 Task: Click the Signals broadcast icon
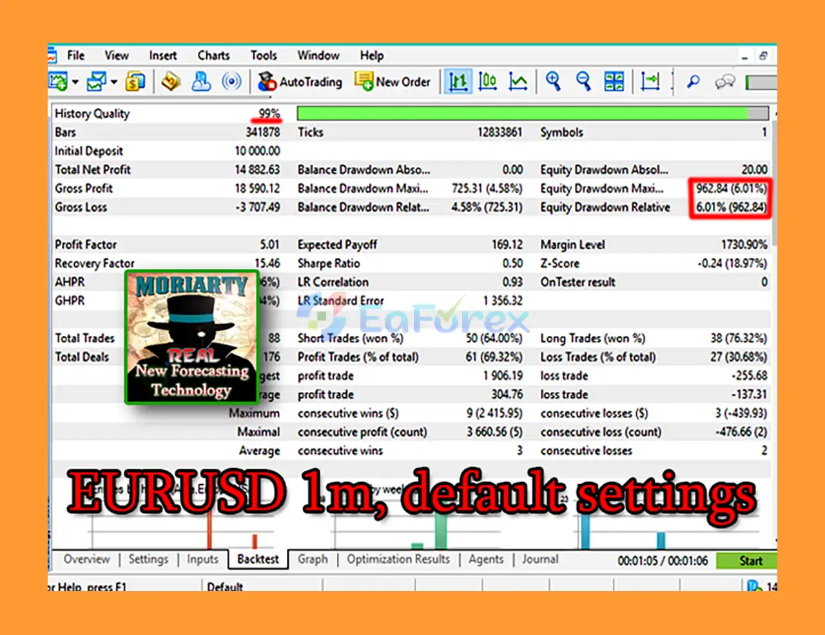tap(231, 82)
